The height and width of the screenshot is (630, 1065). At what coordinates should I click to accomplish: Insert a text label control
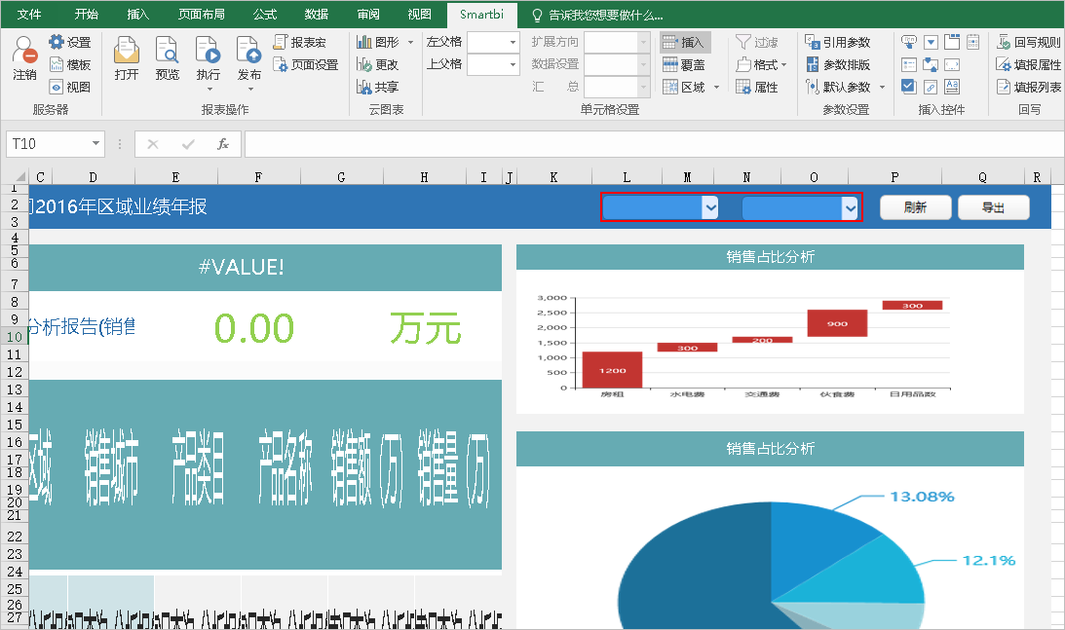(952, 87)
